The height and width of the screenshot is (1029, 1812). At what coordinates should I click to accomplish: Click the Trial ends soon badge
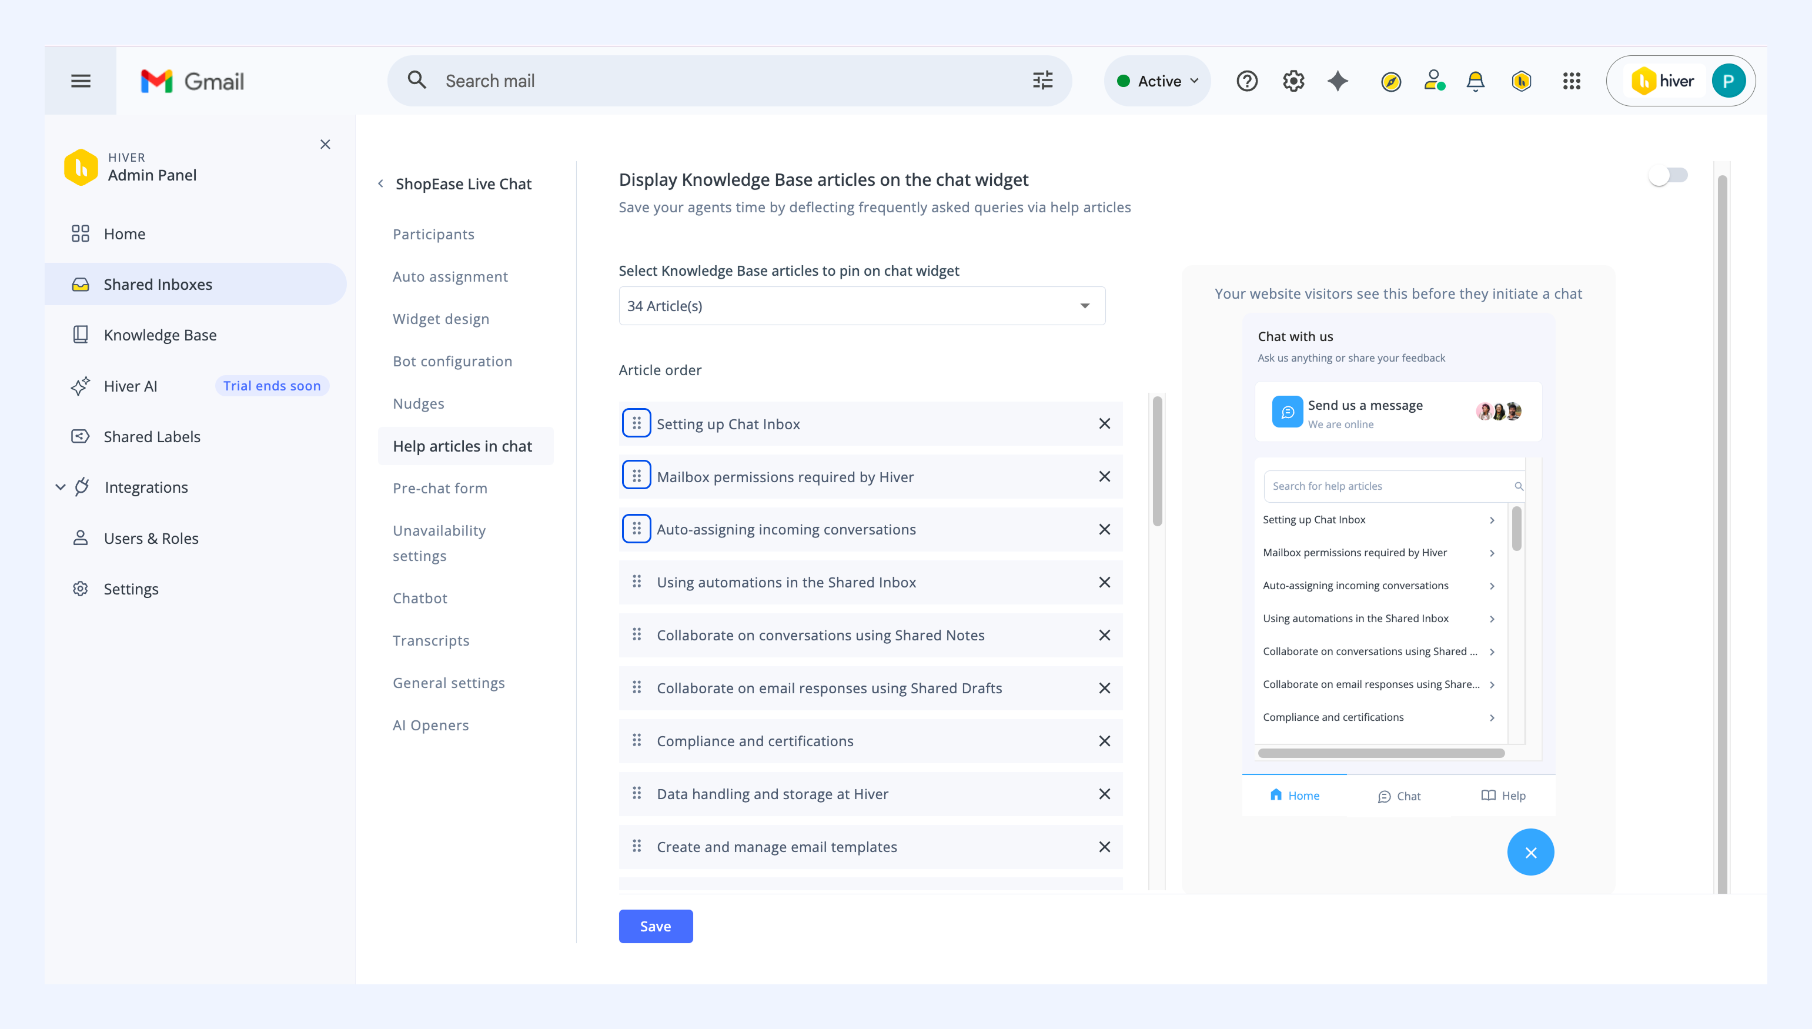click(272, 386)
